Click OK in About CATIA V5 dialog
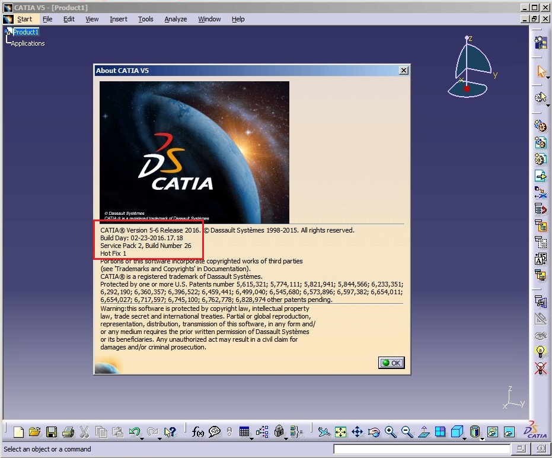 click(391, 362)
